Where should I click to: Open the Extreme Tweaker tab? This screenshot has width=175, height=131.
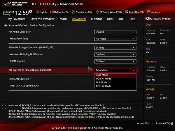(x=42, y=19)
